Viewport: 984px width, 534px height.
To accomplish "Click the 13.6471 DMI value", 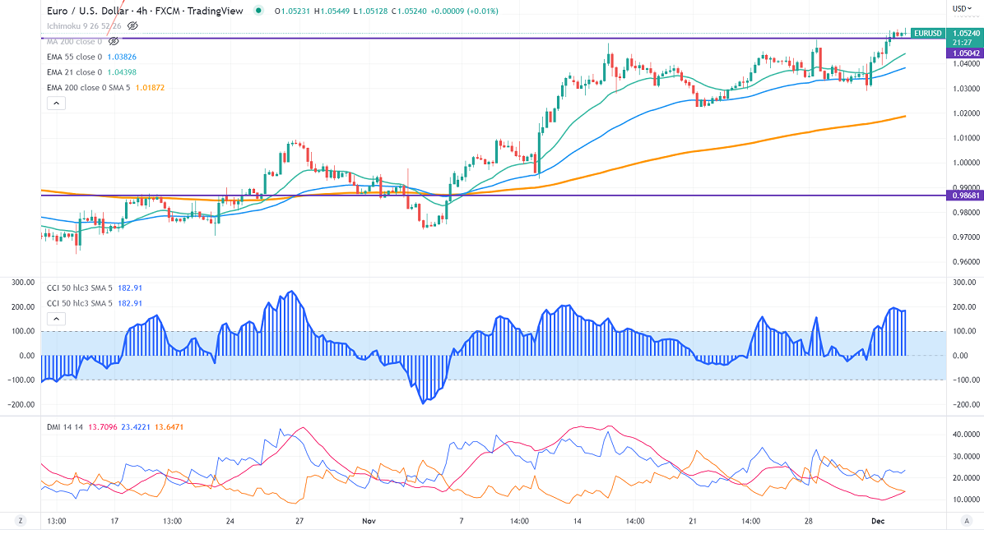I will 169,427.
